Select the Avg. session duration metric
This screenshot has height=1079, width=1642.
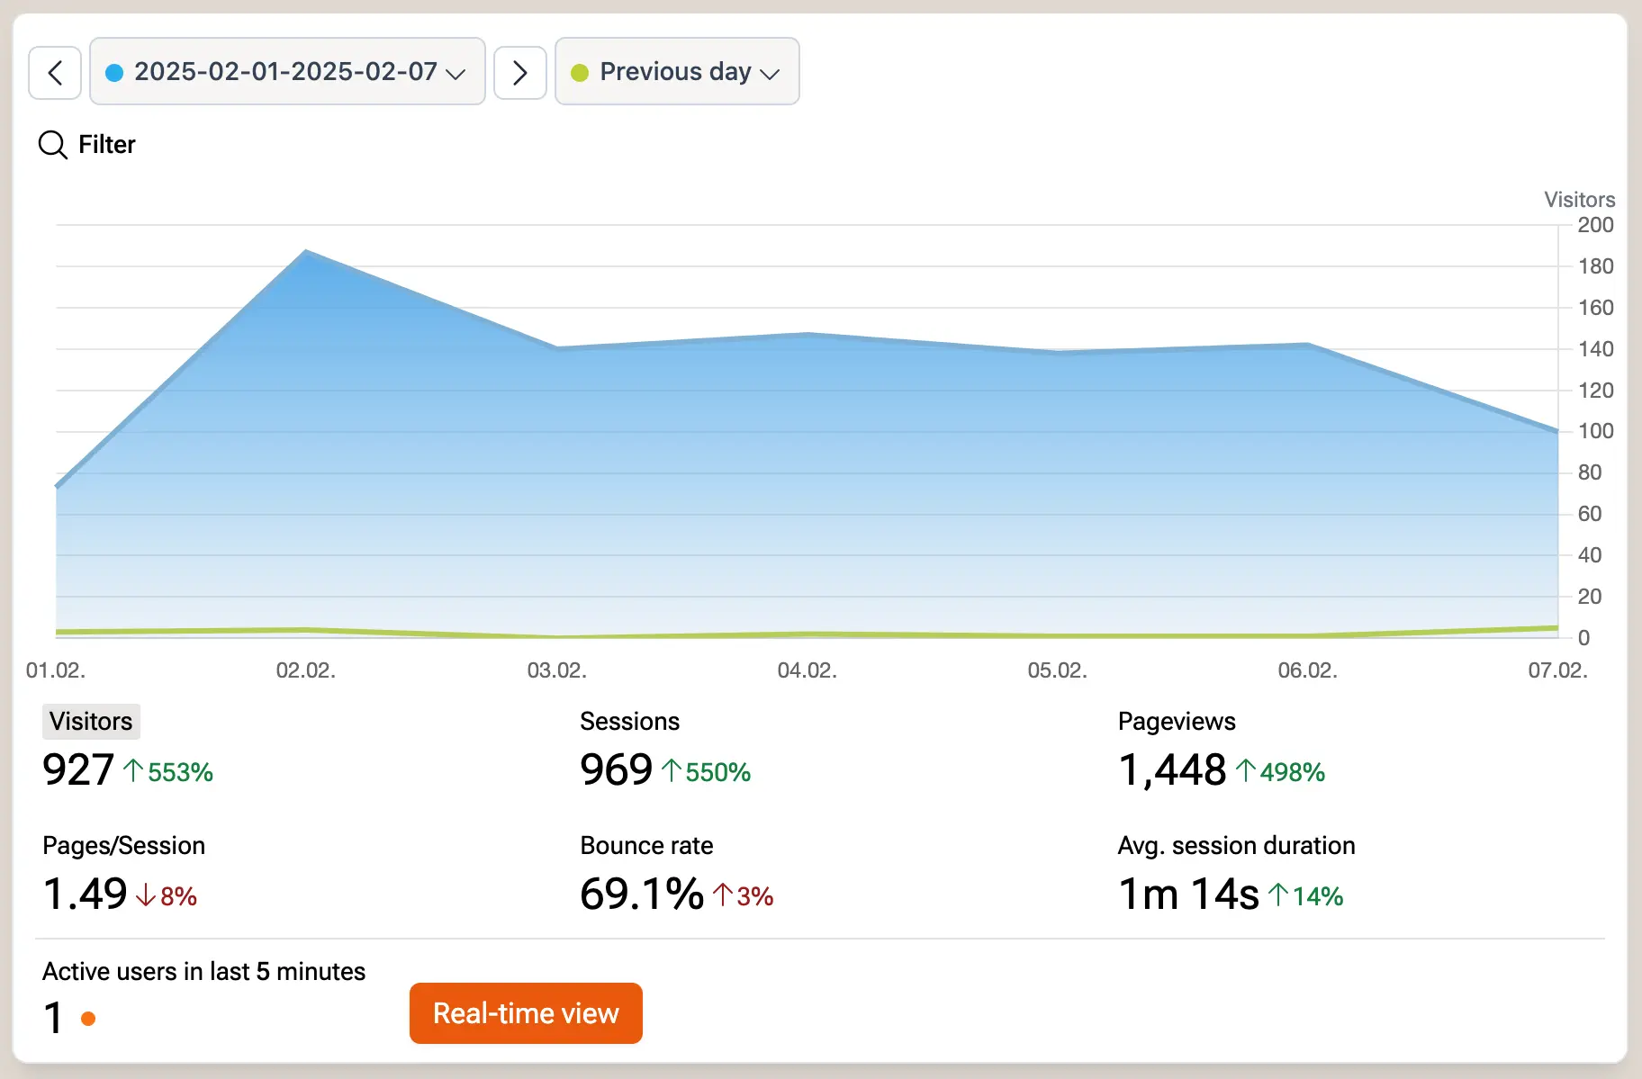tap(1236, 845)
